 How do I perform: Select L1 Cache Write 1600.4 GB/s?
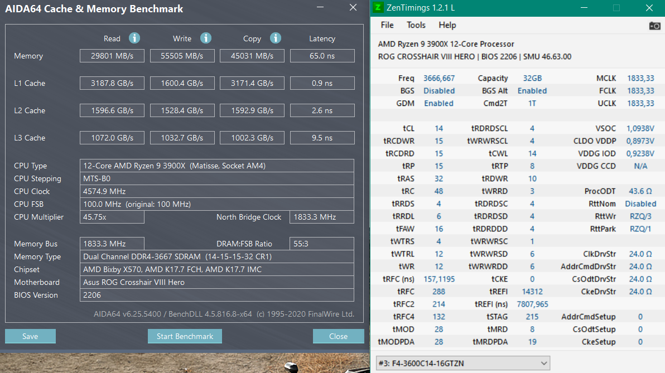coord(182,83)
